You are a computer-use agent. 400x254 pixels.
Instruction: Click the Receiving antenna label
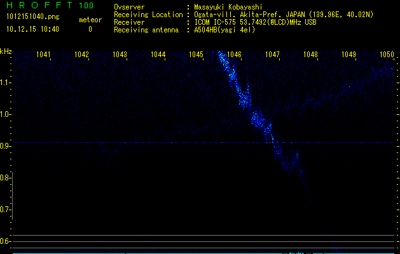(x=146, y=30)
